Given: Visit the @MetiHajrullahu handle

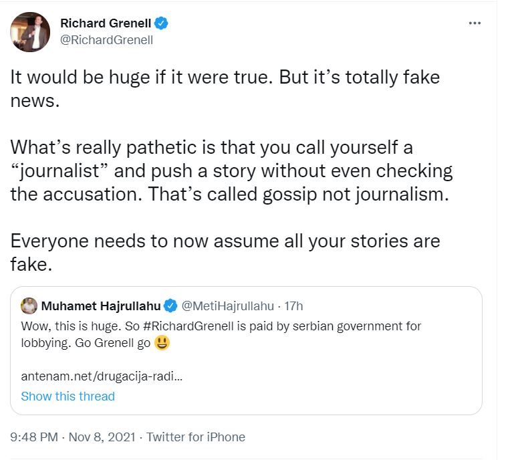Looking at the screenshot, I should click(x=228, y=306).
